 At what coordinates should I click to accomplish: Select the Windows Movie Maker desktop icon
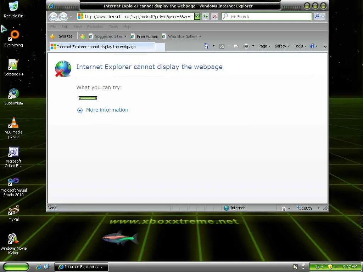[x=13, y=244]
